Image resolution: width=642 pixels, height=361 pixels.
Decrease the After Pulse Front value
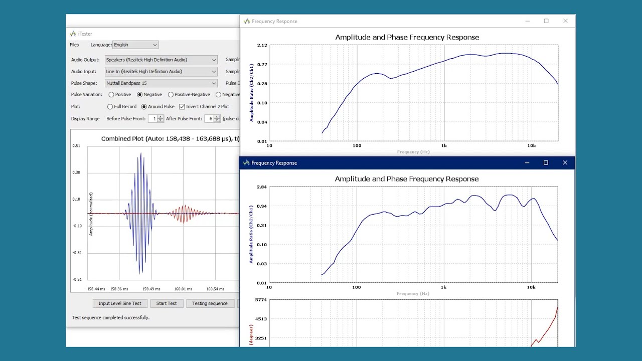(217, 120)
